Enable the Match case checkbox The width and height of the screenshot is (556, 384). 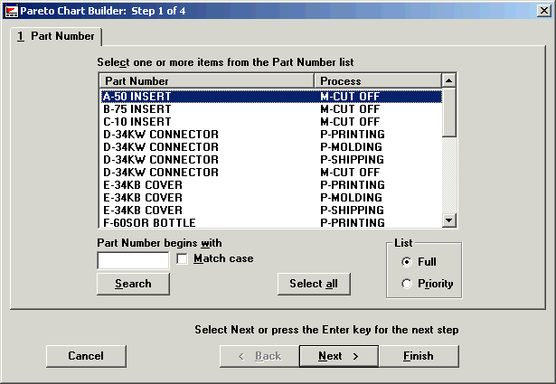(x=183, y=259)
